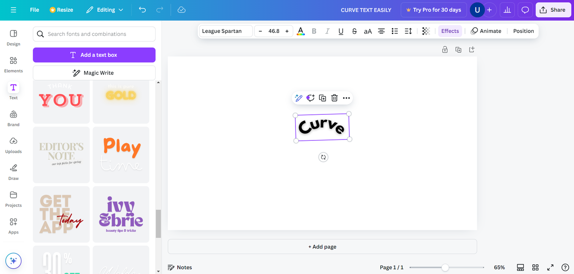The height and width of the screenshot is (274, 574).
Task: Open the Apps sidebar tab
Action: pyautogui.click(x=13, y=226)
